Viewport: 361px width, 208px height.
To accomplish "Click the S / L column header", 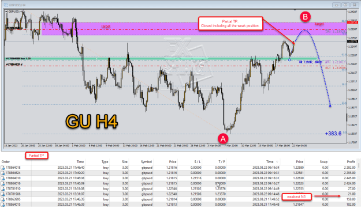I will 198,162.
